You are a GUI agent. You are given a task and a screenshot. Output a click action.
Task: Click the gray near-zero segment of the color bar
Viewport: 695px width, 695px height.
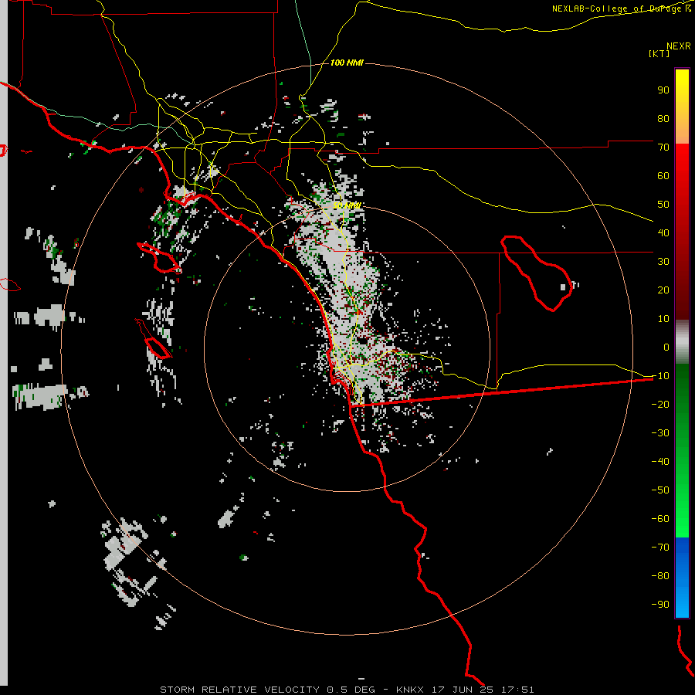[x=682, y=342]
